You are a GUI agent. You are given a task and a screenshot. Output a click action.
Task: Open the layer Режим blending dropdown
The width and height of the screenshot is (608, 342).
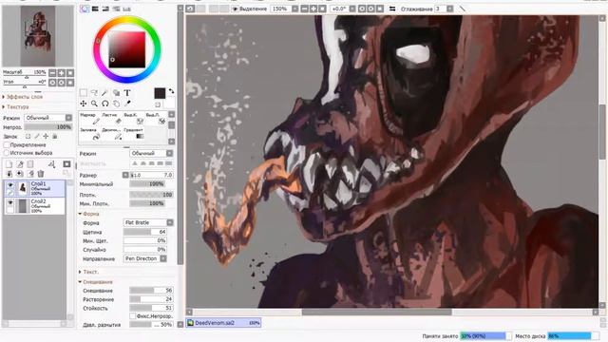48,118
